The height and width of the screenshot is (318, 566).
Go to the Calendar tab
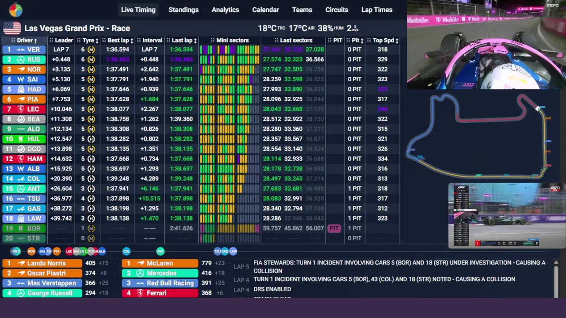tap(265, 10)
